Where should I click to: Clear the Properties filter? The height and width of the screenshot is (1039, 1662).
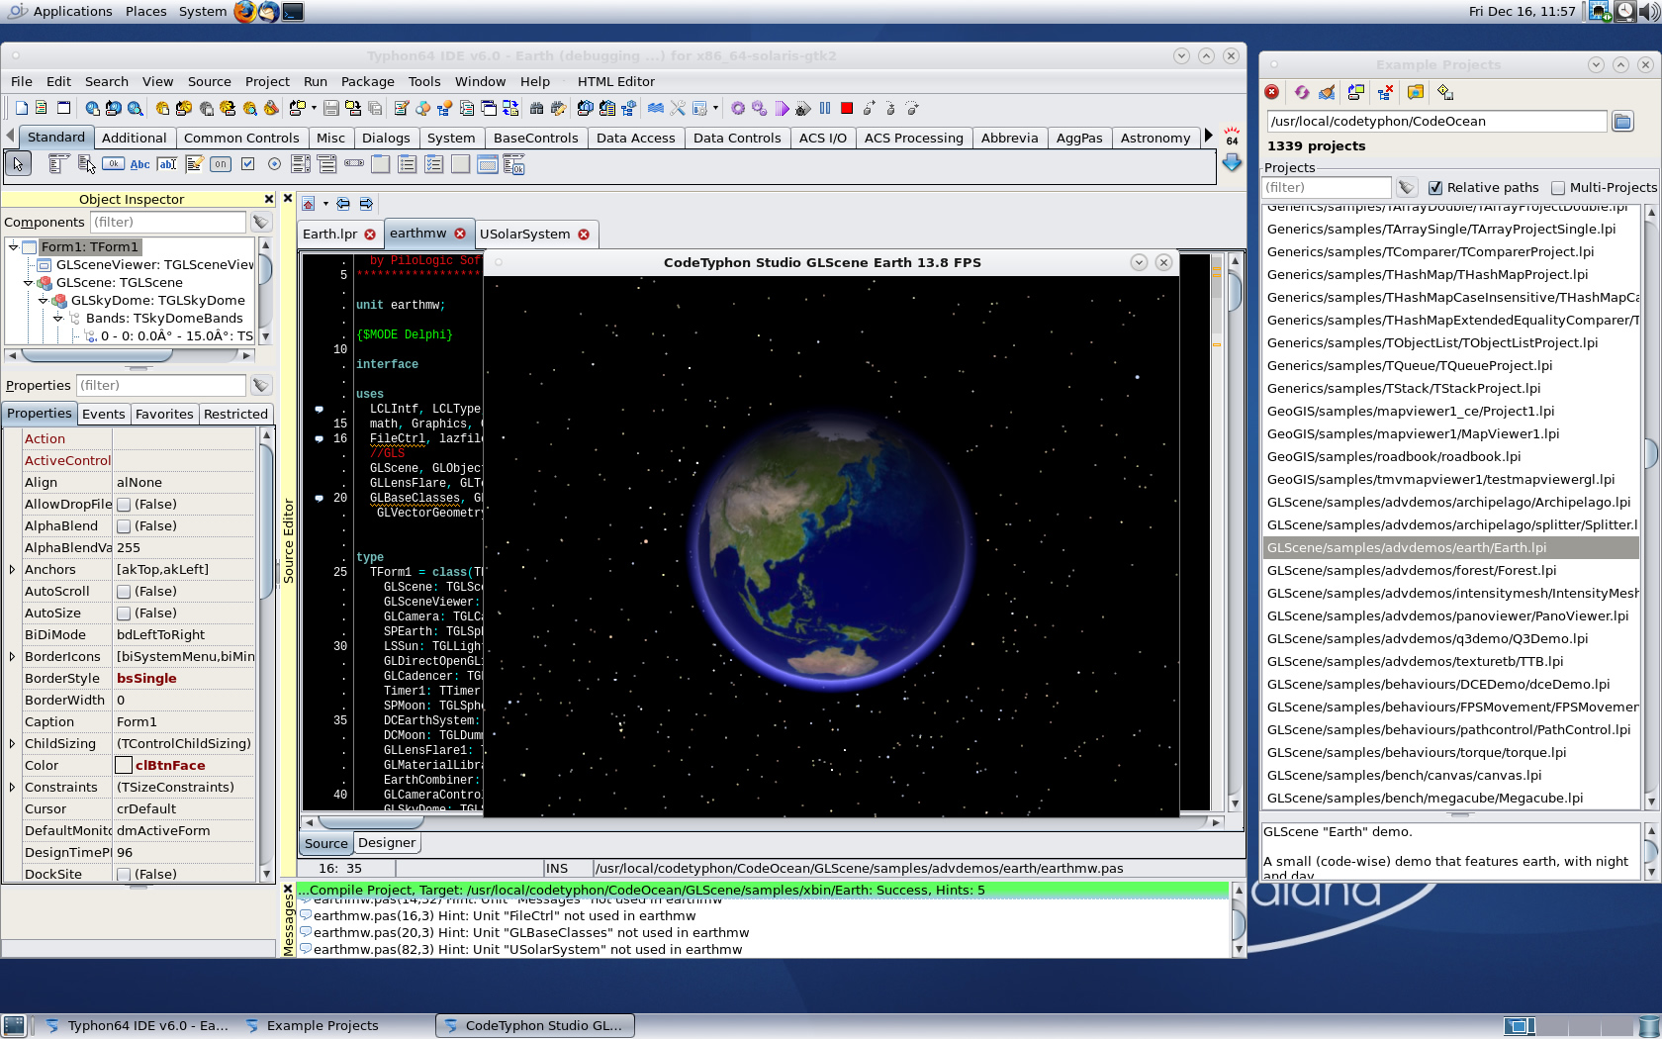click(260, 386)
